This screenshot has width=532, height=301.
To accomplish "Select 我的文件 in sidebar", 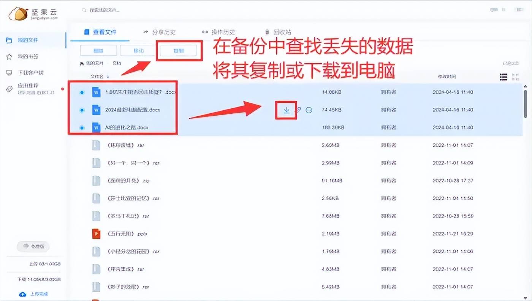I will (x=33, y=40).
